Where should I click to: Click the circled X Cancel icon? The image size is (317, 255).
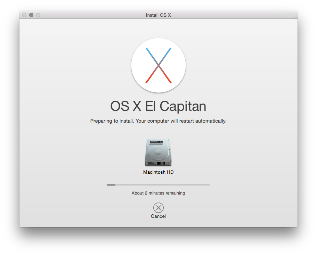(x=158, y=208)
